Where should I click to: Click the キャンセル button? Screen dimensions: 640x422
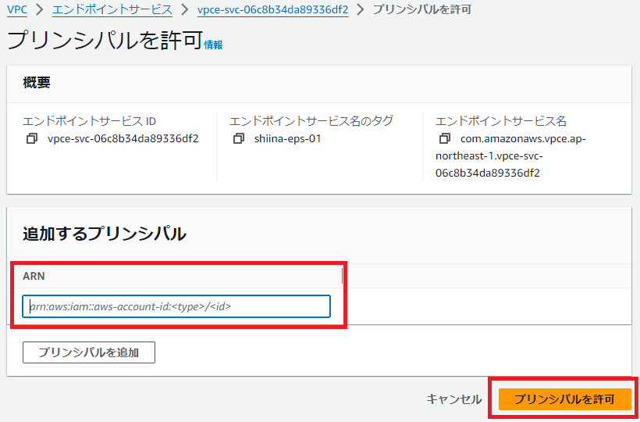[454, 399]
